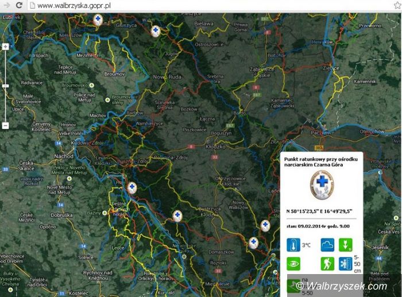Click the rescue marker east of Domaszków

click(253, 243)
